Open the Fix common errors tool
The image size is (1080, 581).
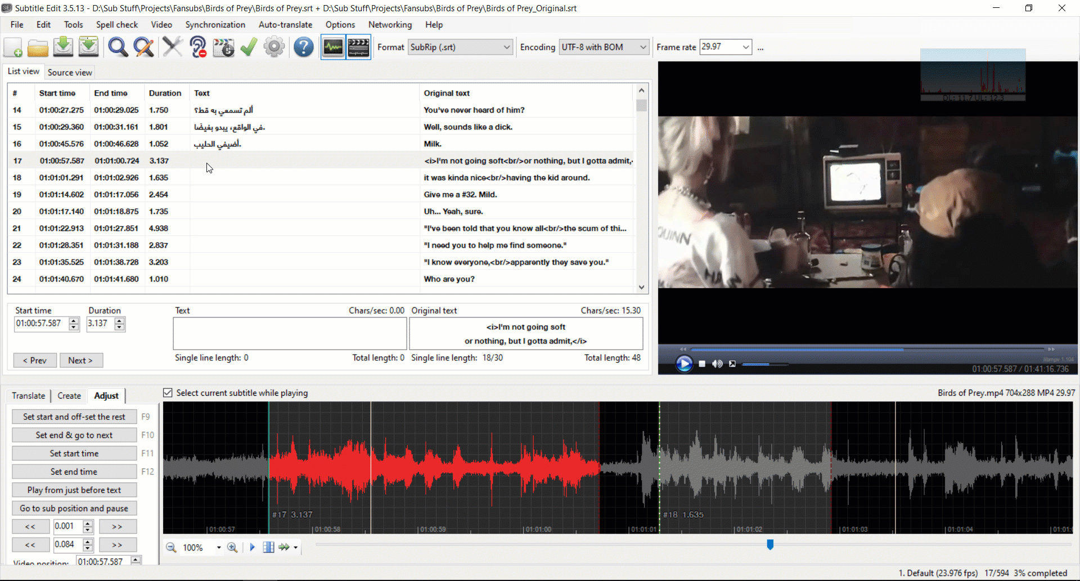click(x=172, y=47)
